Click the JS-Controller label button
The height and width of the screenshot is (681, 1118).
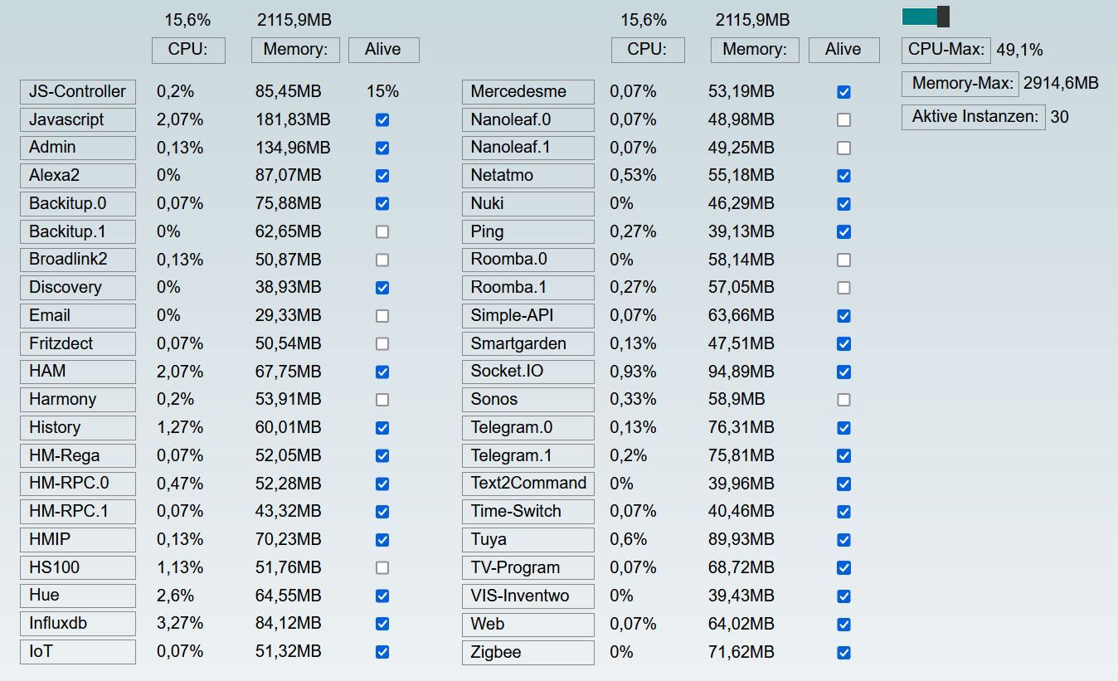77,92
